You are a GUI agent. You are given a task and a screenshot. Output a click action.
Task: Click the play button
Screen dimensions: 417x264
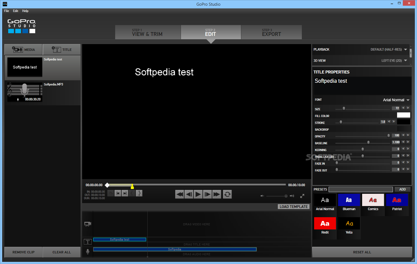[x=198, y=194]
